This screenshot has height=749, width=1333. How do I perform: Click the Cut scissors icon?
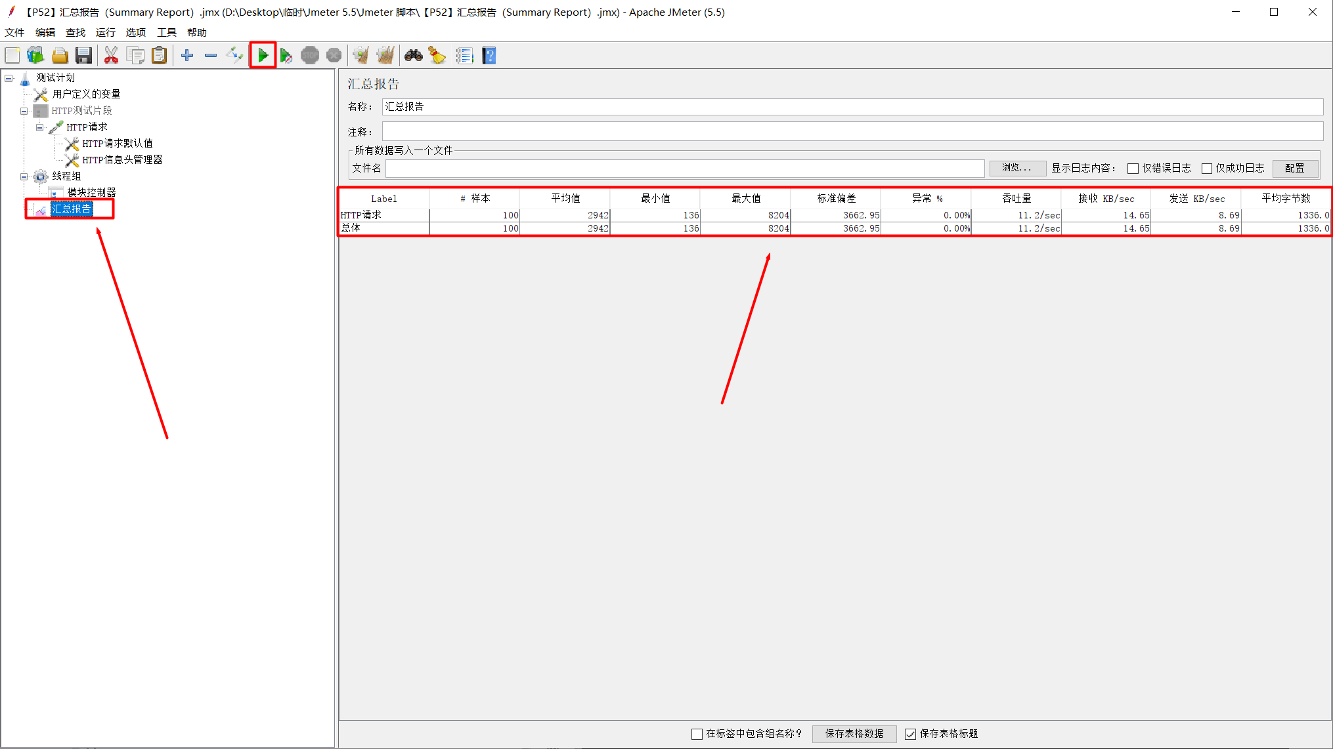(111, 56)
